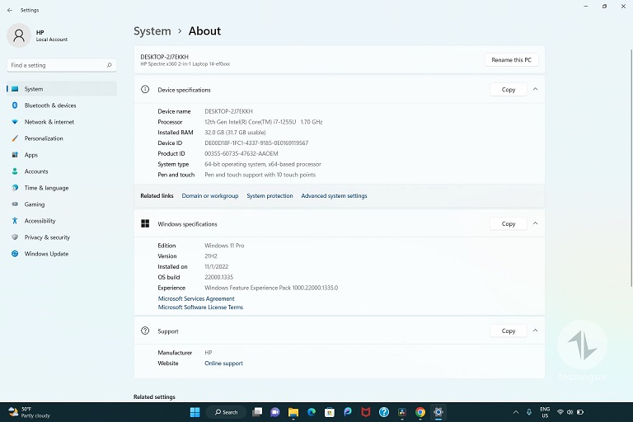Open Domain or workgroup link
This screenshot has height=422, width=633.
pos(210,196)
